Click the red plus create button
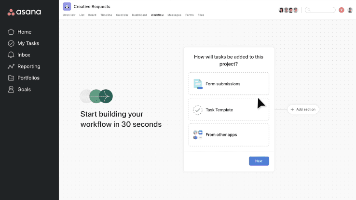The height and width of the screenshot is (200, 356). 342,10
